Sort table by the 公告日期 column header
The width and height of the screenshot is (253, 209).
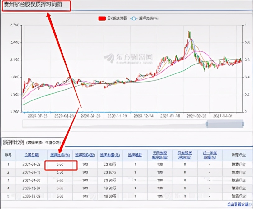click(32, 154)
